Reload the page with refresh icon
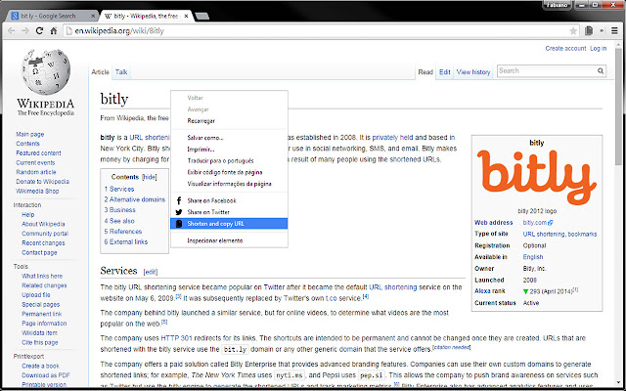The image size is (626, 391). click(x=39, y=30)
